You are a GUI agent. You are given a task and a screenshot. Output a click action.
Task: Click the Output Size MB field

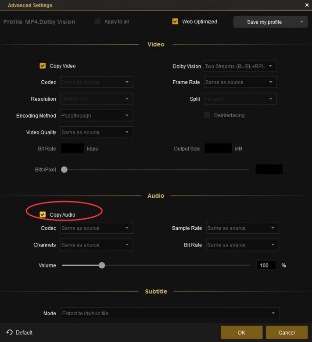click(x=218, y=149)
